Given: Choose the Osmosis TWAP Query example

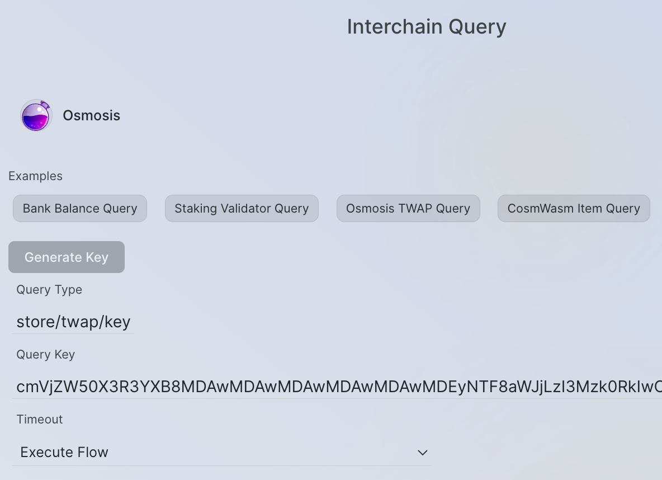Looking at the screenshot, I should 408,209.
